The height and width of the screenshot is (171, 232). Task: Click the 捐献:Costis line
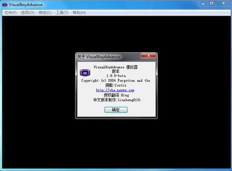click(x=116, y=85)
